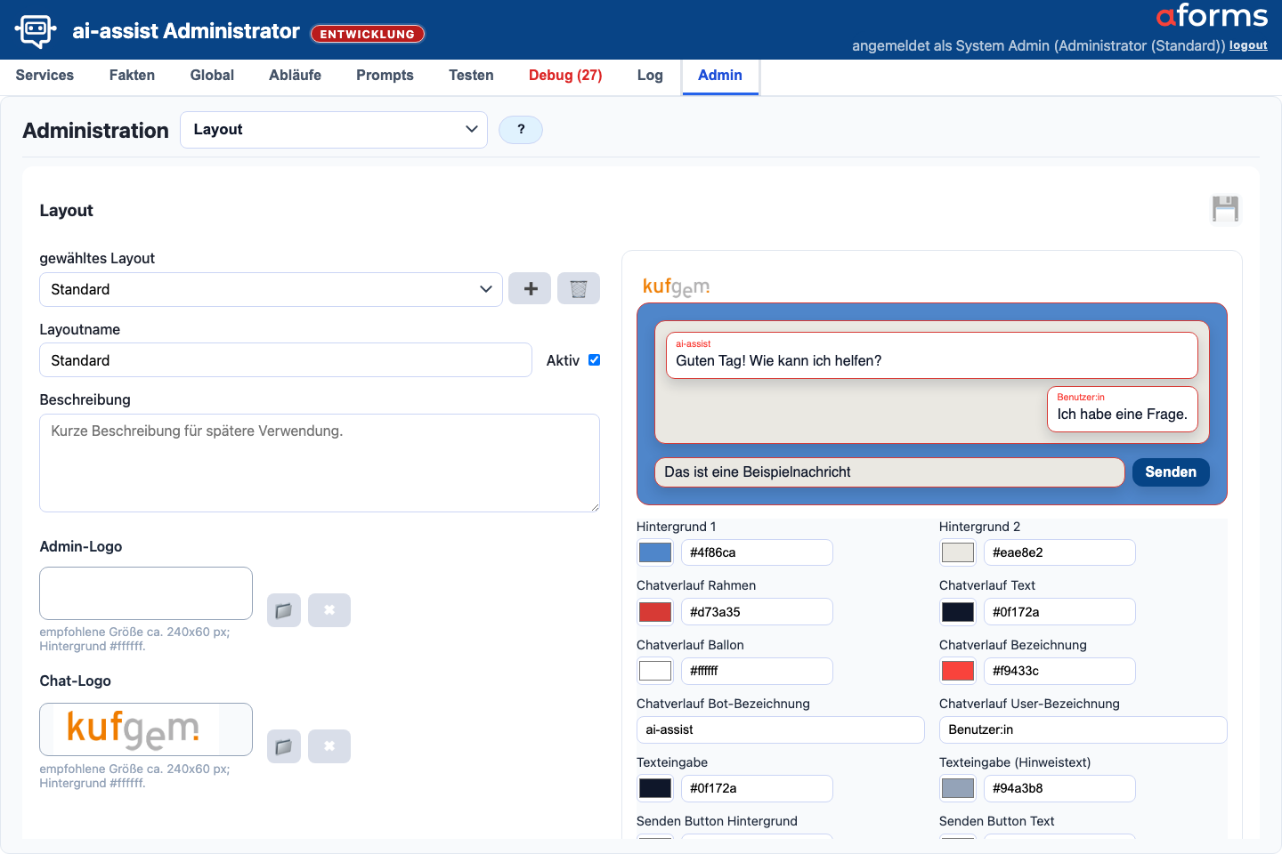This screenshot has height=854, width=1282.
Task: Edit the Texteingabe hex value field
Action: (x=757, y=788)
